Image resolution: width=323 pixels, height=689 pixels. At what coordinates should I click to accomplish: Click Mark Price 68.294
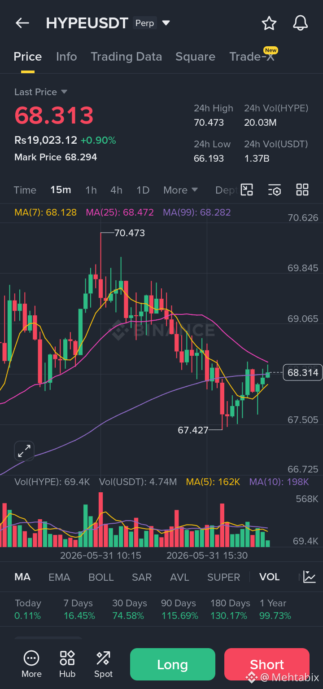pyautogui.click(x=56, y=157)
